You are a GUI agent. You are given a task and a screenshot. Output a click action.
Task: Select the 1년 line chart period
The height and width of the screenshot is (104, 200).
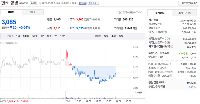pos(42,36)
